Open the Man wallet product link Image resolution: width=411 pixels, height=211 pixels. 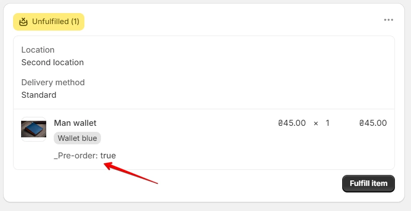tap(75, 123)
